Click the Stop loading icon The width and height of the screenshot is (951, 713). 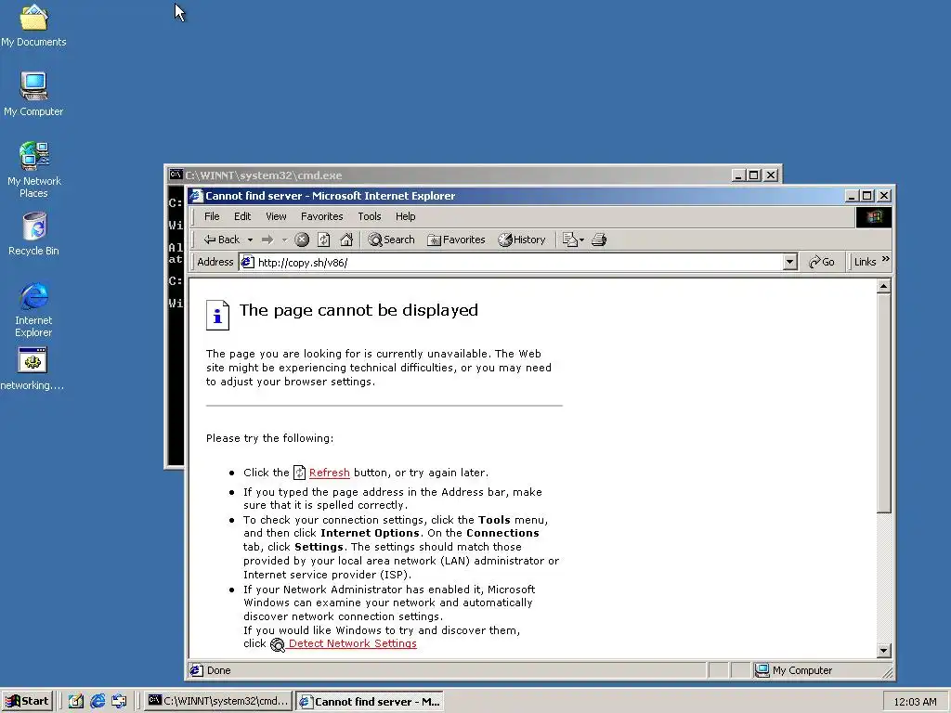coord(302,240)
